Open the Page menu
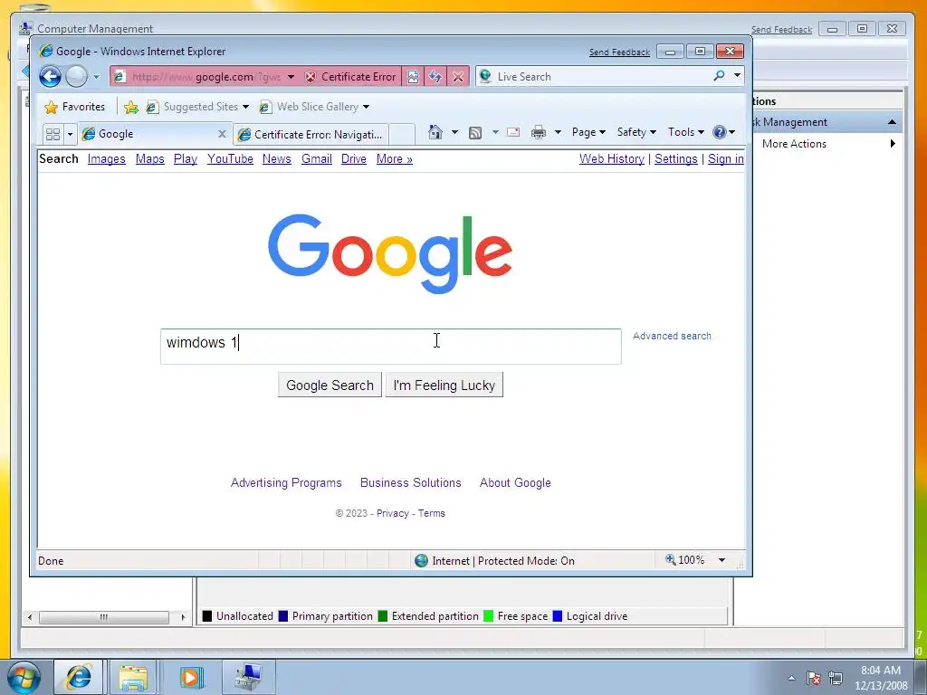This screenshot has width=927, height=695. click(588, 132)
